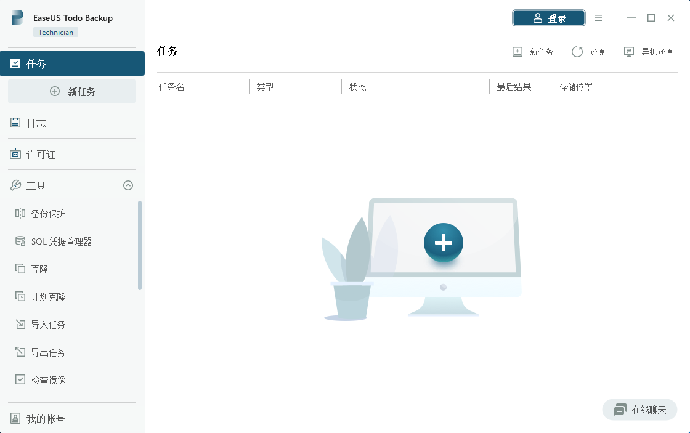This screenshot has width=690, height=433.
Task: Collapse the 工具 section chevron
Action: tap(128, 185)
